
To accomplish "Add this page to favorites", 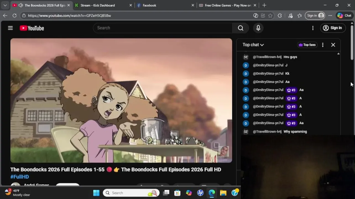I will [x=270, y=15].
